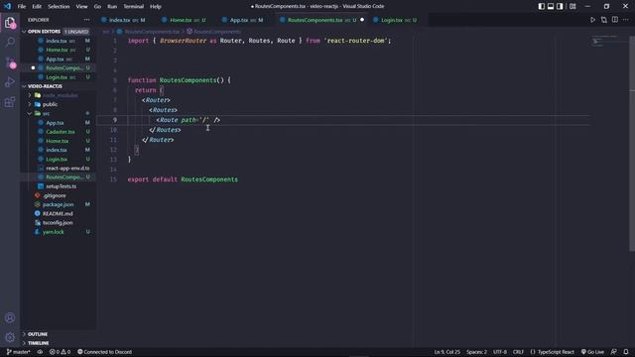The height and width of the screenshot is (357, 635).
Task: Open Run and Debug view
Action: point(10,82)
